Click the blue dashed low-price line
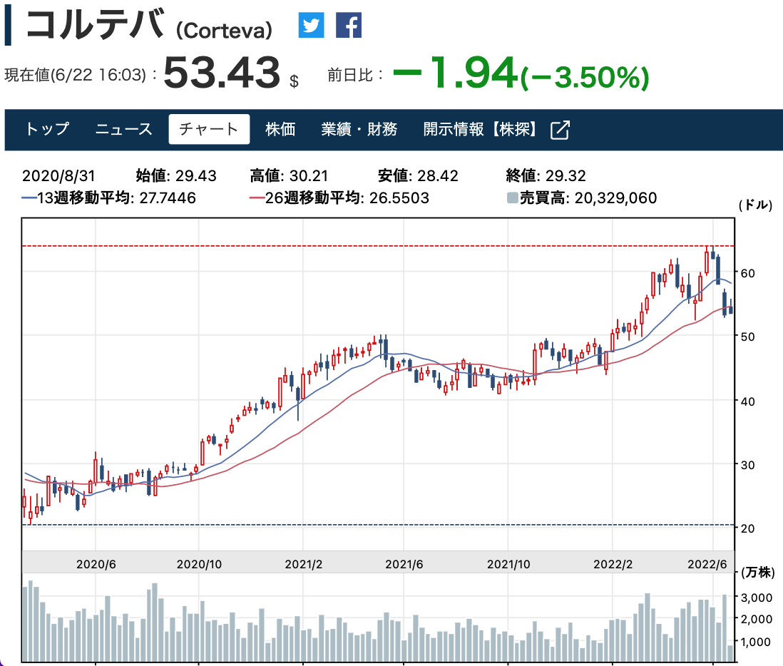783x666 pixels. [378, 525]
